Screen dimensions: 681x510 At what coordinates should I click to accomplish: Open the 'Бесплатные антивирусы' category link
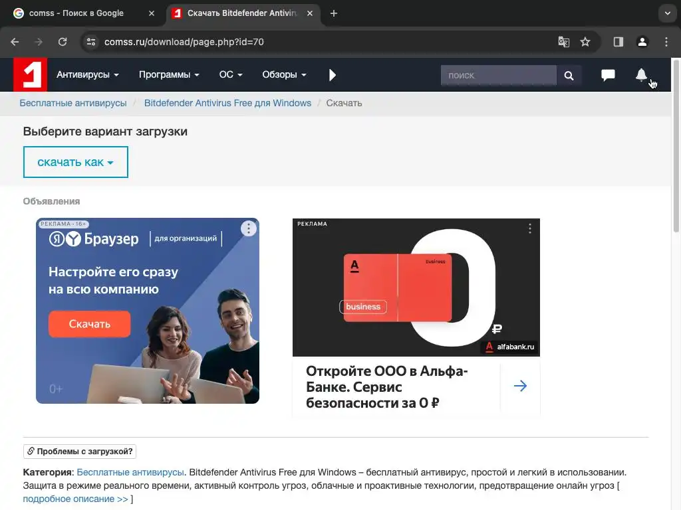coord(130,472)
